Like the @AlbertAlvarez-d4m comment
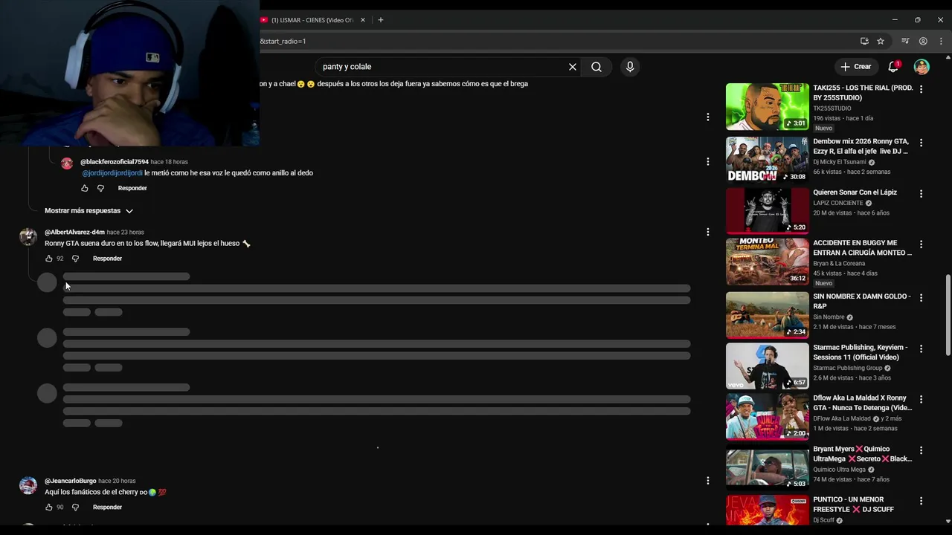 click(49, 259)
